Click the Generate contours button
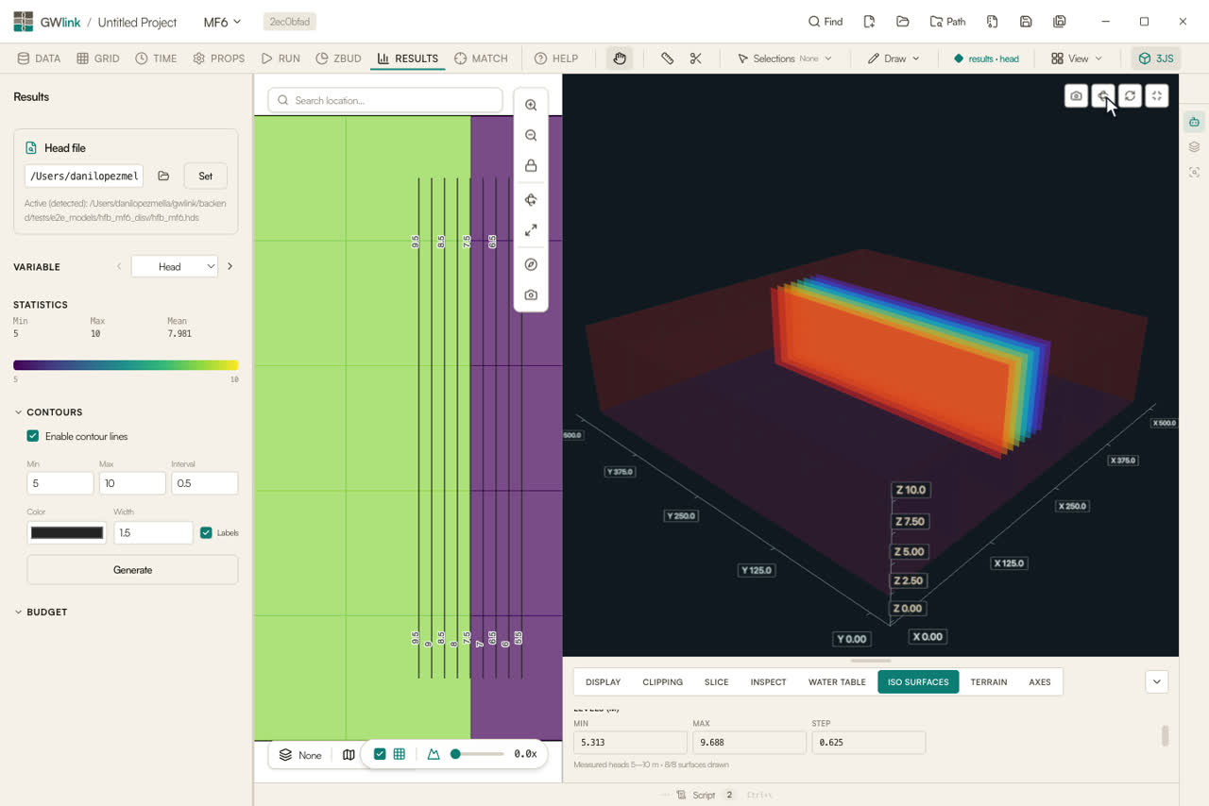The image size is (1209, 806). pos(132,570)
